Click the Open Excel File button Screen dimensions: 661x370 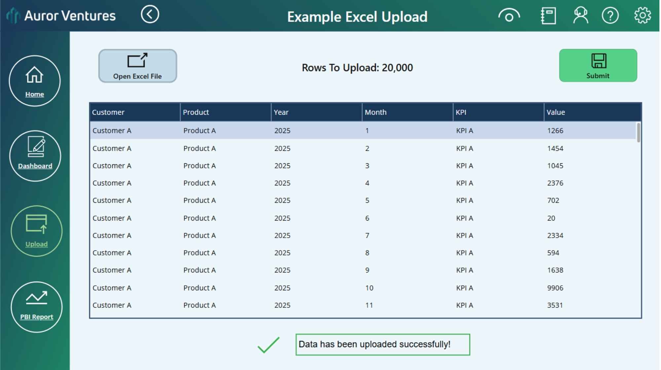(x=137, y=66)
